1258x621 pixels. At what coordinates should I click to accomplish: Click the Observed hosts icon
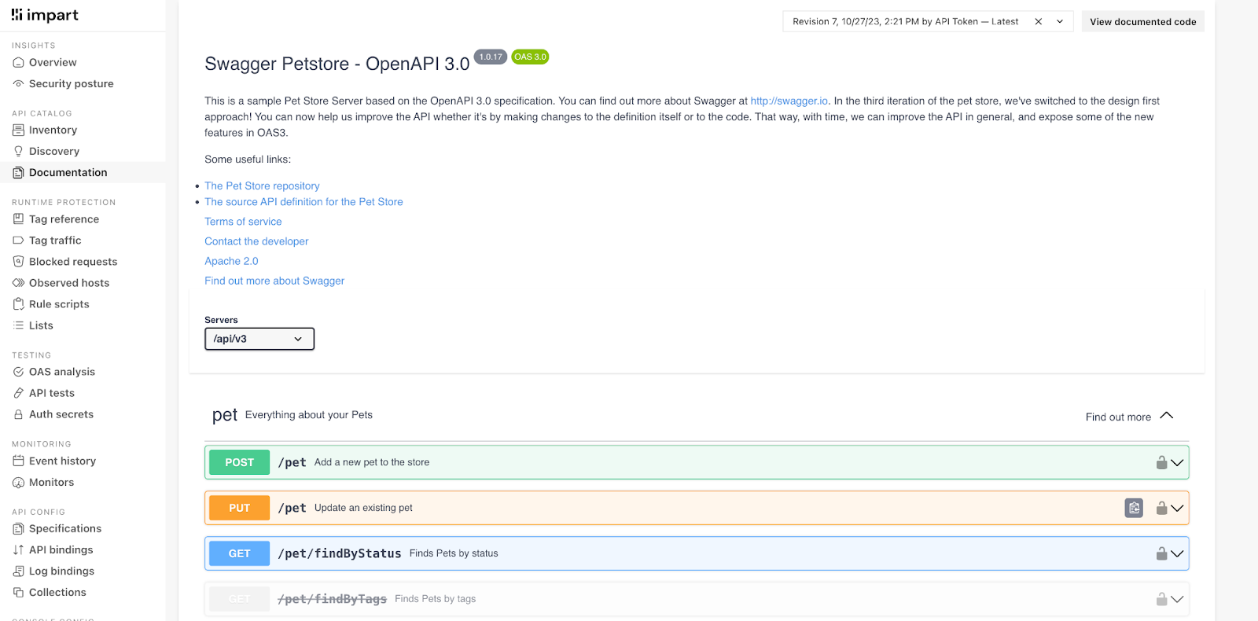pyautogui.click(x=18, y=283)
